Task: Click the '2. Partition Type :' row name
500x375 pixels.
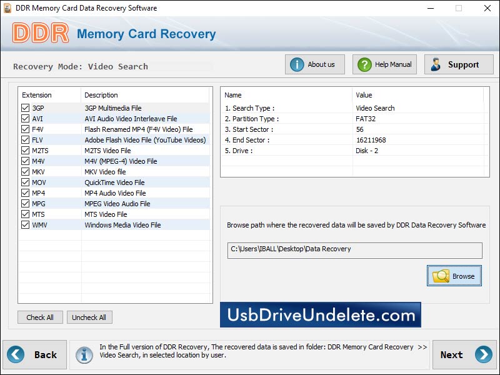Action: click(x=252, y=119)
